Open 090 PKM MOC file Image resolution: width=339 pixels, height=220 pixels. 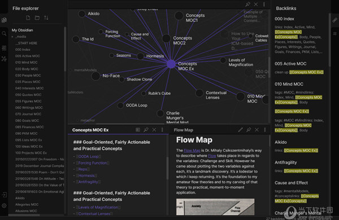[26, 134]
